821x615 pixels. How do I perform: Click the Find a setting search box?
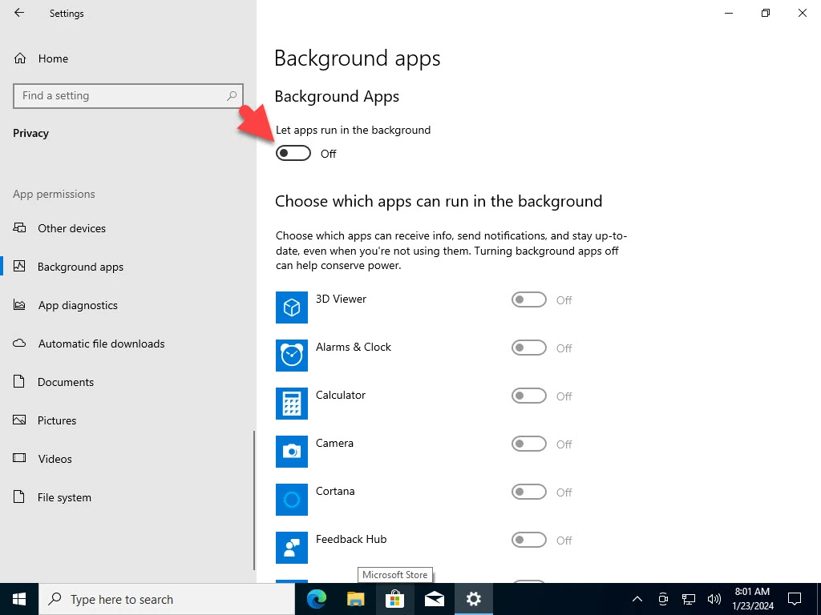128,96
